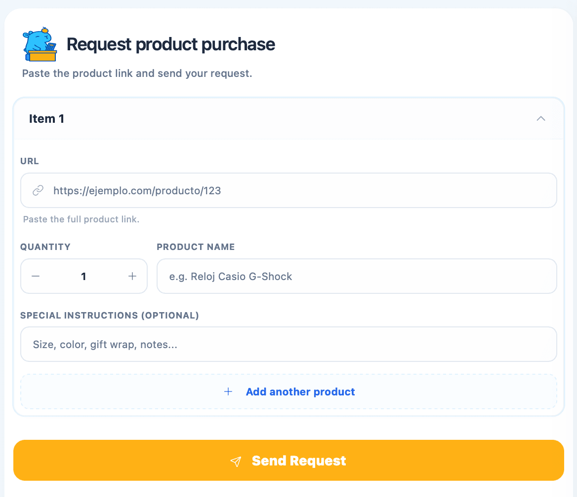Click the Request product purchase heading

click(171, 44)
